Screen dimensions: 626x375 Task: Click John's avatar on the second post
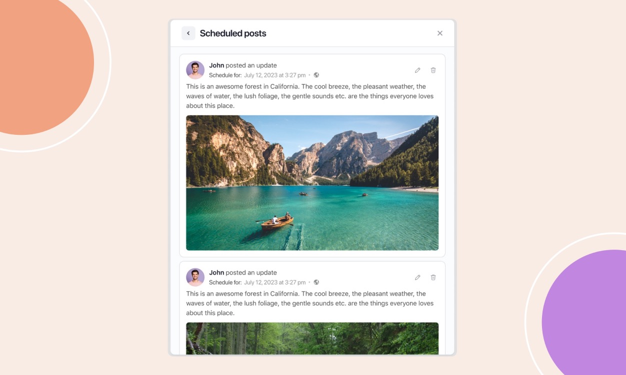(195, 278)
